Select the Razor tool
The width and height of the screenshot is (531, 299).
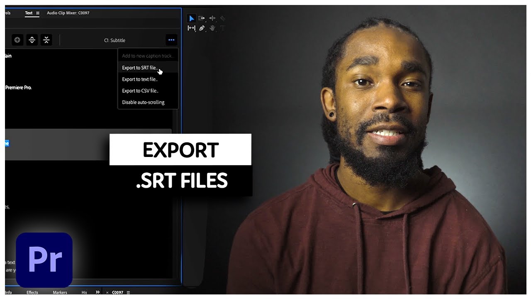click(x=222, y=18)
